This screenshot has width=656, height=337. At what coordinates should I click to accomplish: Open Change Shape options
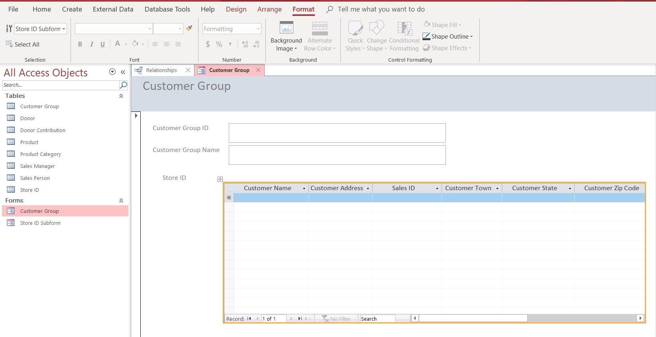[377, 37]
